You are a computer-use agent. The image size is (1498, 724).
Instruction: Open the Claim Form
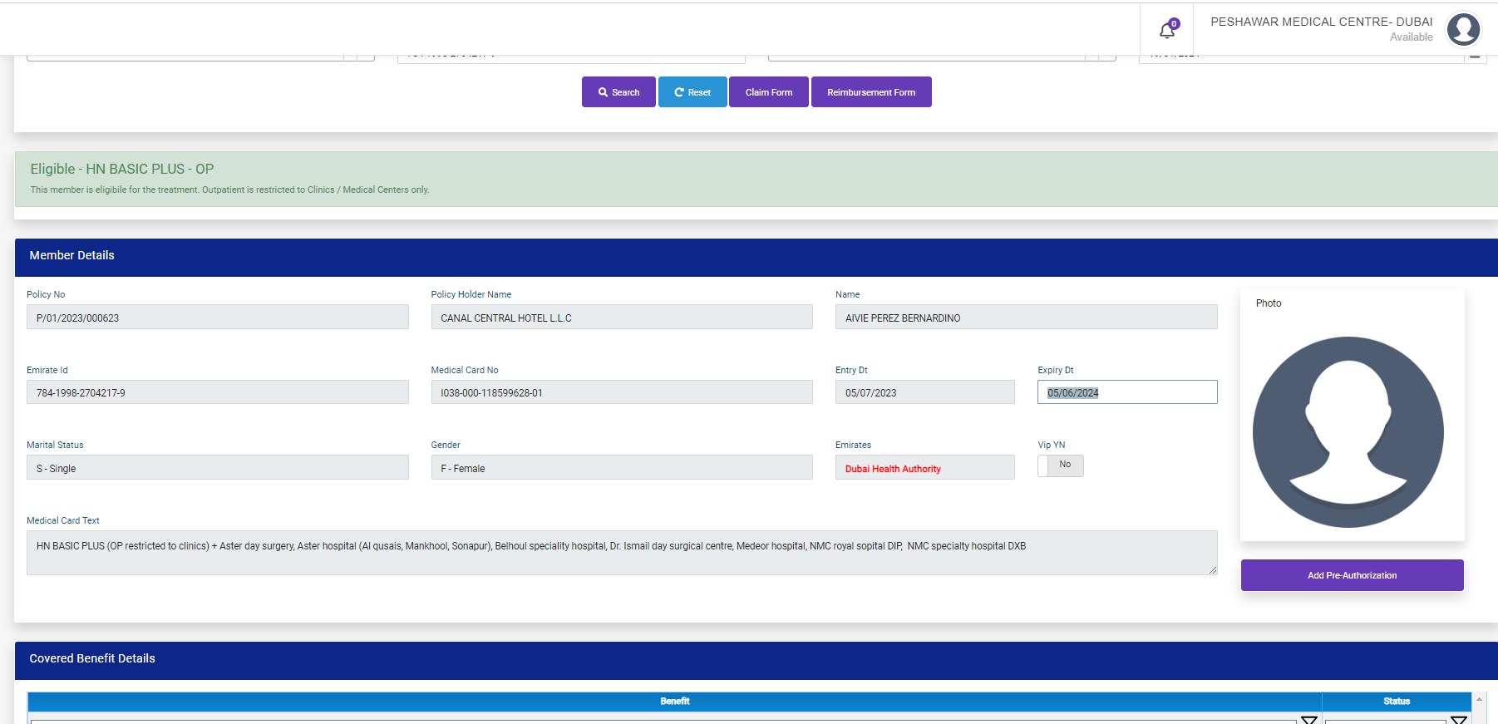(768, 92)
